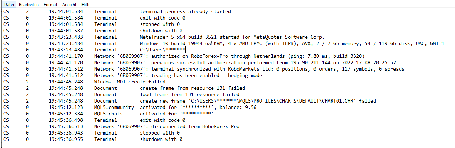Image resolution: width=455 pixels, height=148 pixels.
Task: Open the Bearbeiten menu
Action: click(29, 5)
